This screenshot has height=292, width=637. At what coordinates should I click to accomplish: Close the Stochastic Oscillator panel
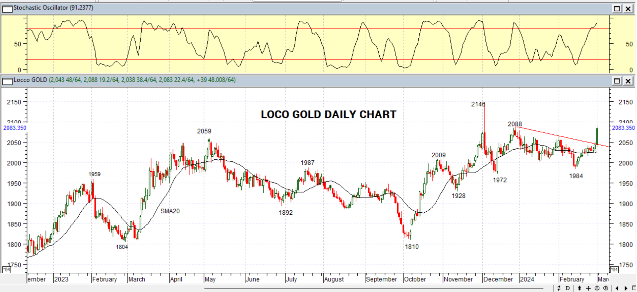(x=628, y=8)
